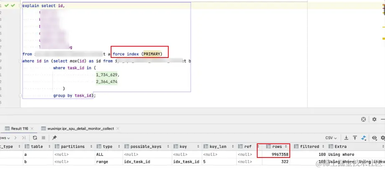385x170 pixels.
Task: Click the number 2_364_474 in editor
Action: [106, 82]
